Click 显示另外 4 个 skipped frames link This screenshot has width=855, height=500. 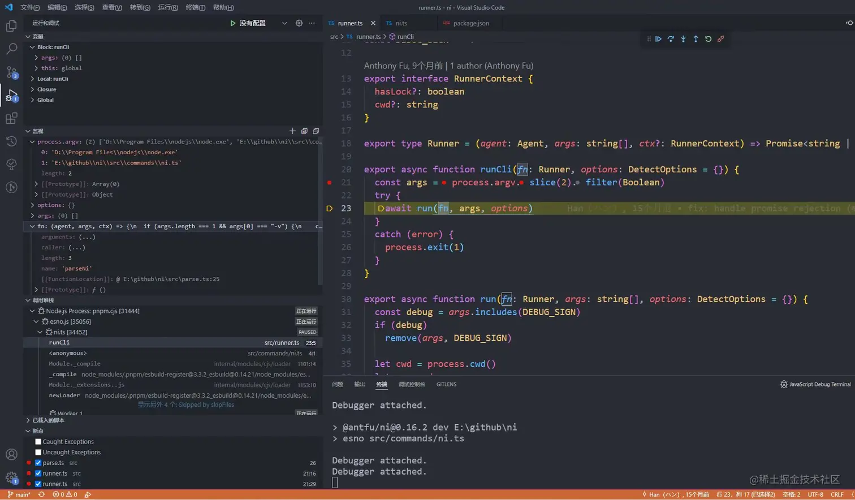186,405
